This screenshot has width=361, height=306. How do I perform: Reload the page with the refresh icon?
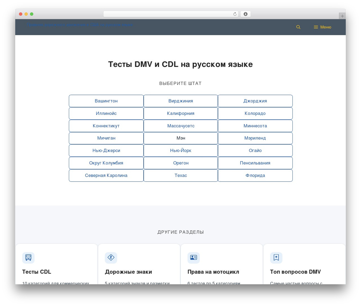tap(235, 14)
